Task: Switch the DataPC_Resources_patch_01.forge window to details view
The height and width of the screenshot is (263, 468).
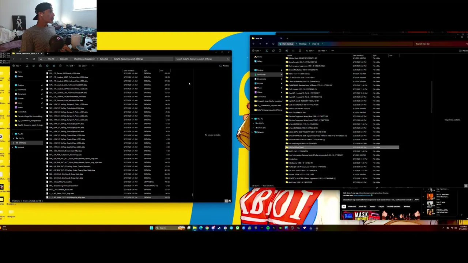Action: 226,201
